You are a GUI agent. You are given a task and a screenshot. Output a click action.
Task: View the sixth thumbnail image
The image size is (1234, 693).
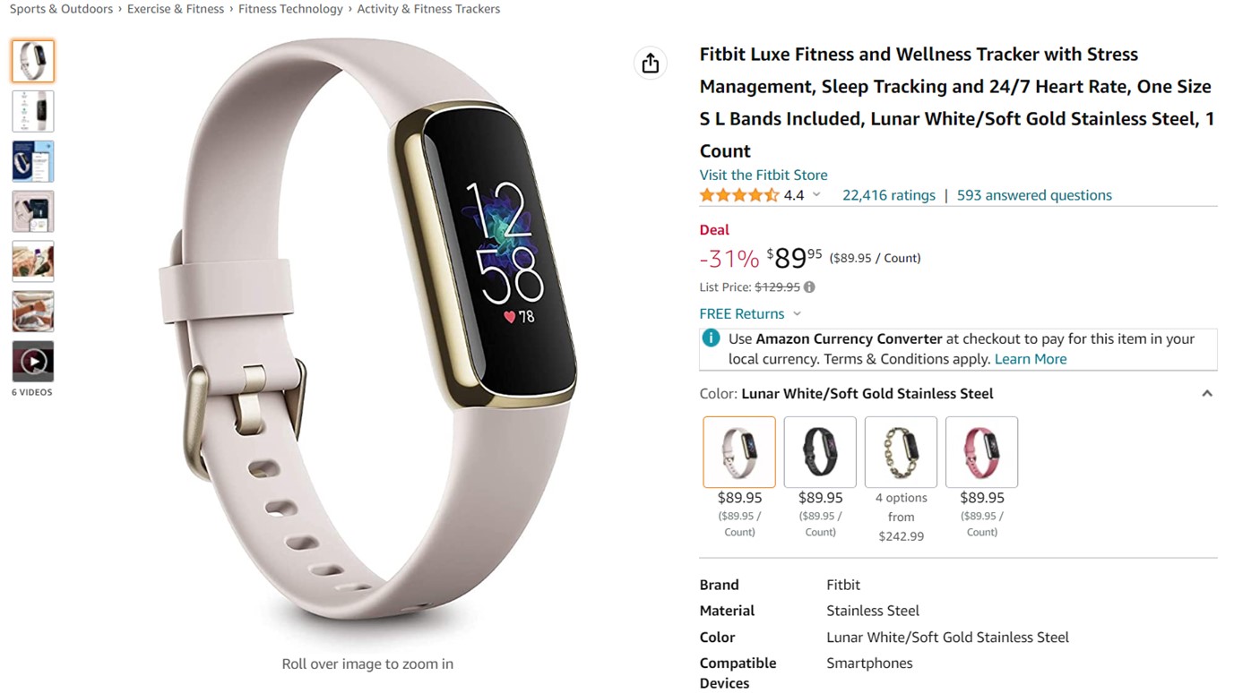click(33, 312)
